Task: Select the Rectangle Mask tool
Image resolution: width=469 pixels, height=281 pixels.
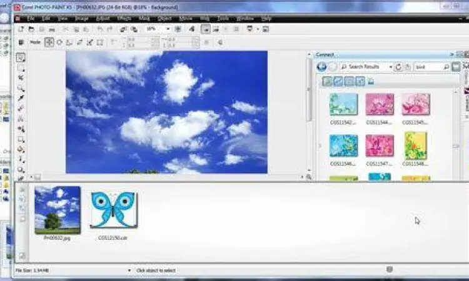Action: click(x=21, y=68)
